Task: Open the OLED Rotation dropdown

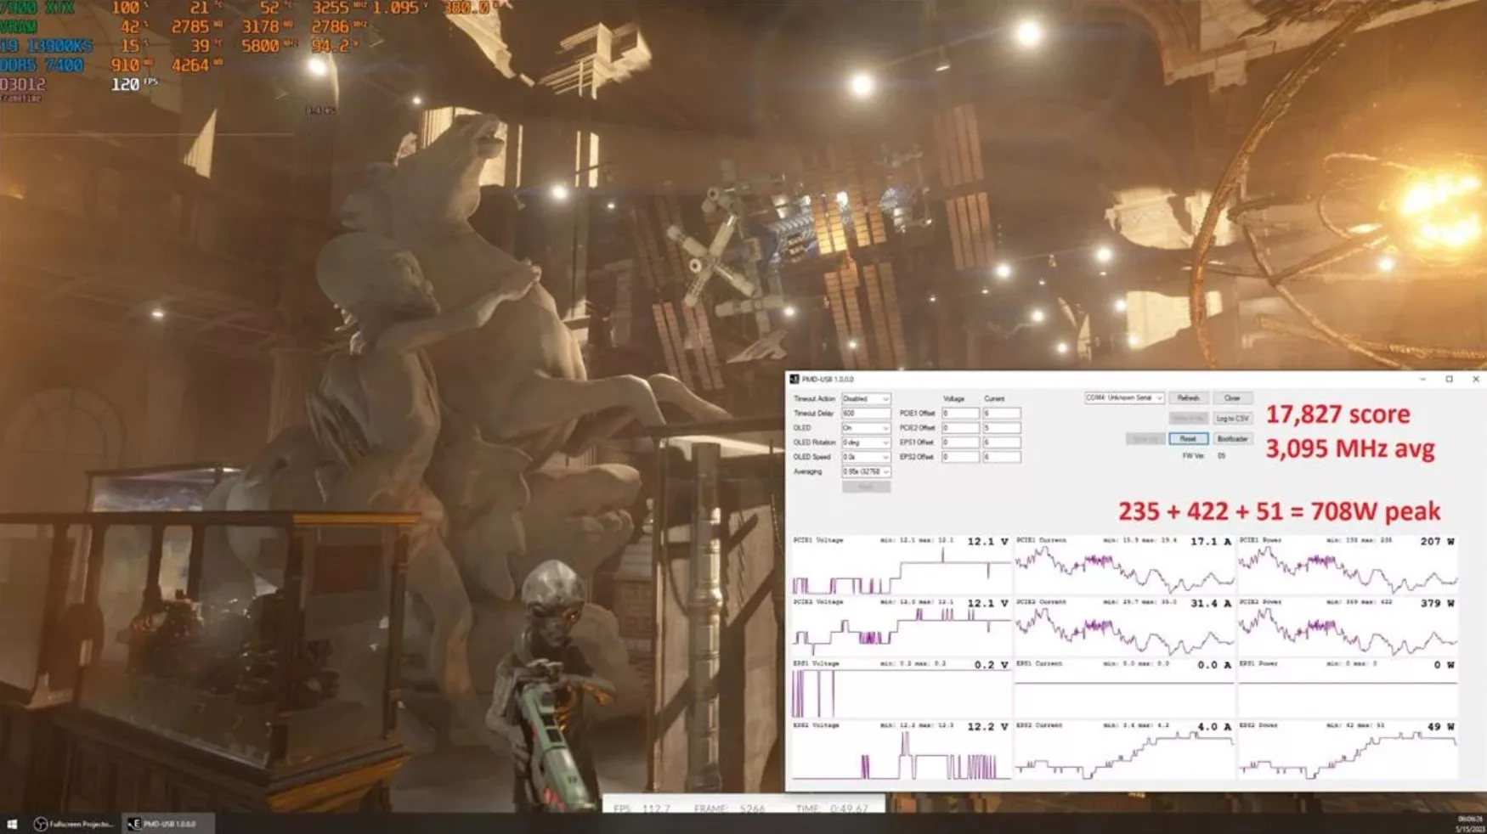Action: coord(866,444)
